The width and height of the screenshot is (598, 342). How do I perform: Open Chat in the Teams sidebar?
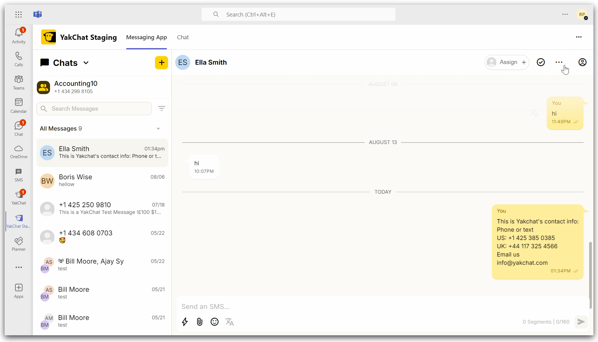[19, 129]
